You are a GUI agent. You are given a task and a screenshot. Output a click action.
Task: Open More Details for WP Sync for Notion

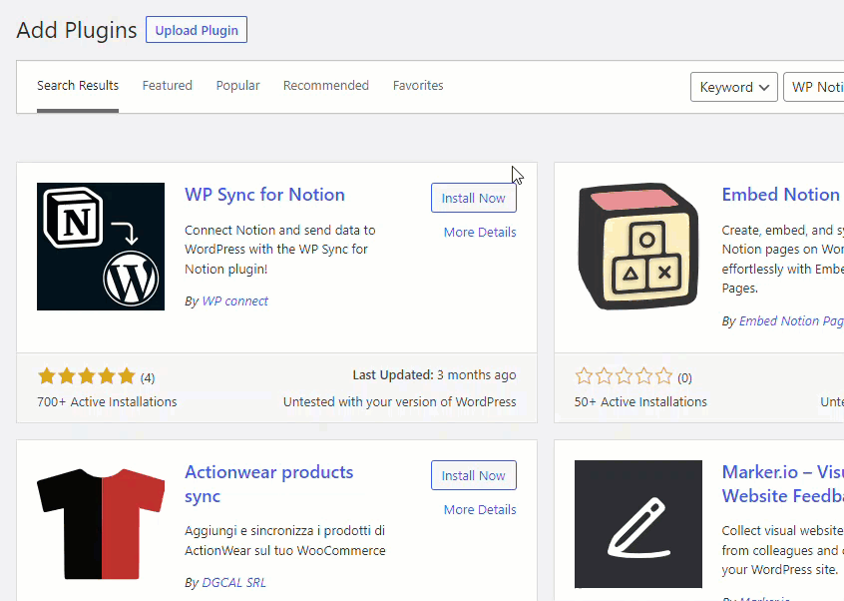pyautogui.click(x=480, y=233)
